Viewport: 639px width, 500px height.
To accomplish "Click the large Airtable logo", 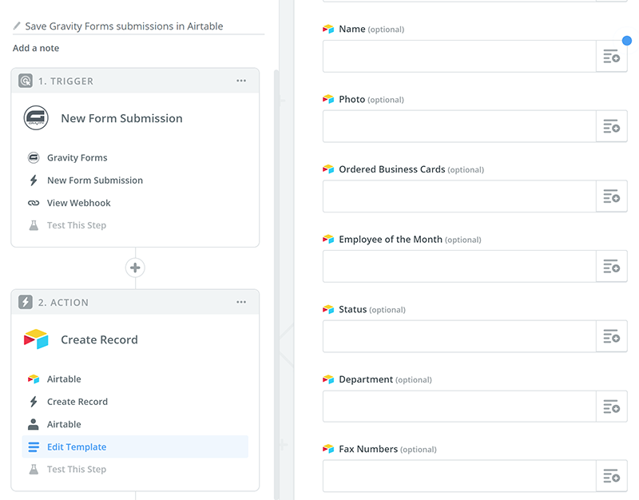I will pyautogui.click(x=36, y=339).
